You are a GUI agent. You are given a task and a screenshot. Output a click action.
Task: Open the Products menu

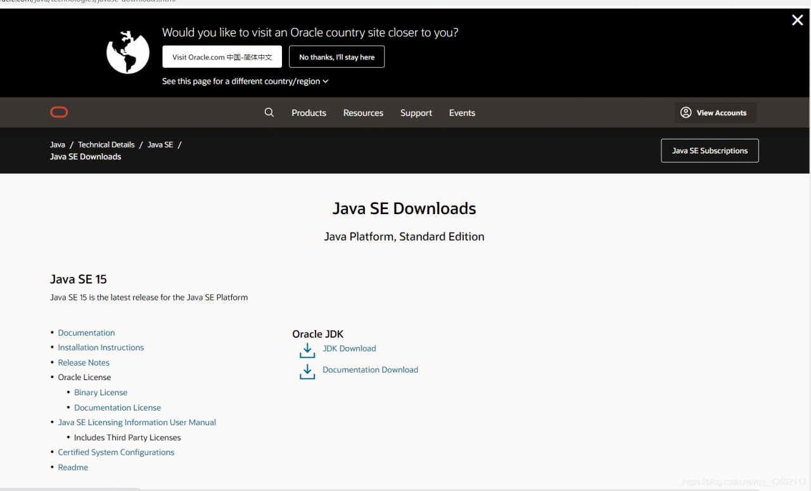point(309,113)
